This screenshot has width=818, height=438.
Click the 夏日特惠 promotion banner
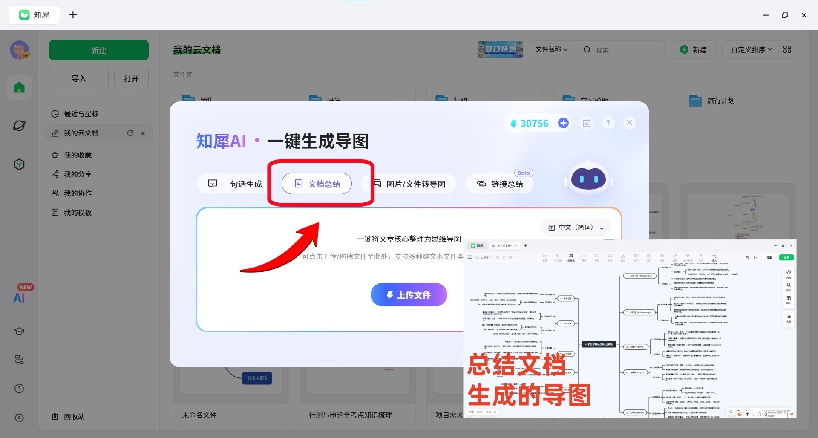coord(500,49)
